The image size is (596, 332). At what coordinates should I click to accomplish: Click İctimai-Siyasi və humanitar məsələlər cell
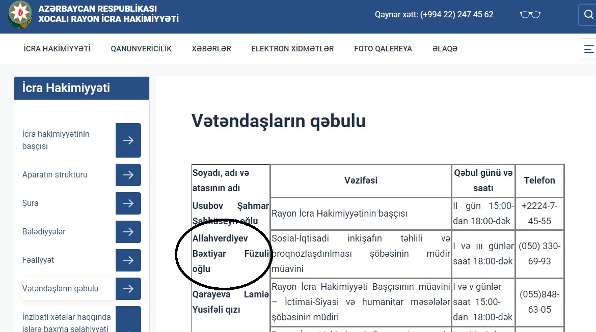(x=361, y=302)
